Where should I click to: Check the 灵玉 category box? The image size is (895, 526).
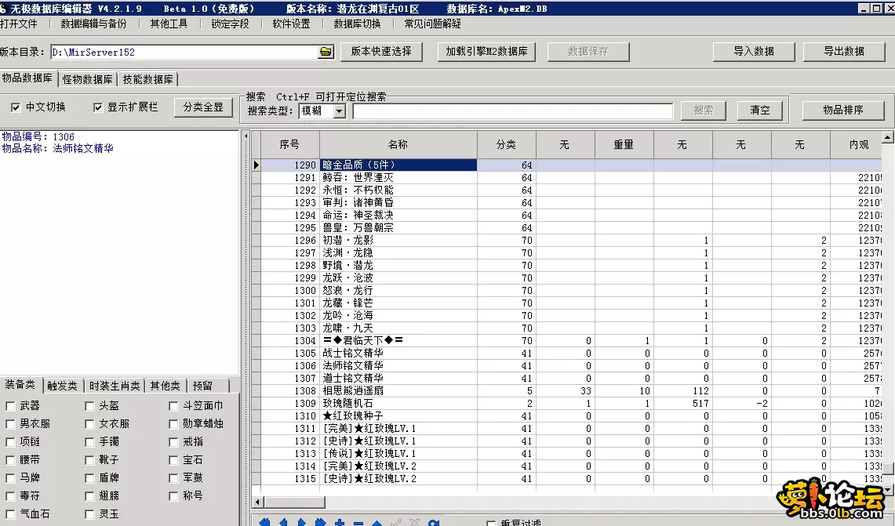[x=89, y=514]
